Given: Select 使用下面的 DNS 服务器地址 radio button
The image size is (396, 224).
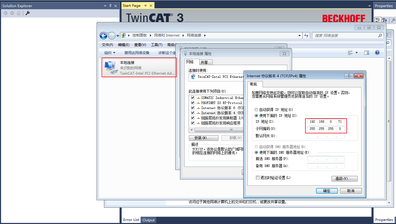Looking at the screenshot, I should pyautogui.click(x=257, y=152).
